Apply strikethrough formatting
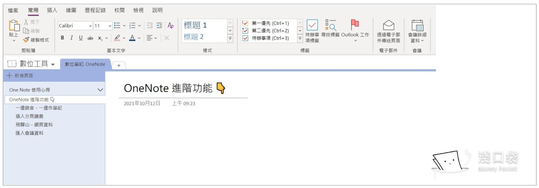Screen dimensions: 539x188 pos(90,38)
